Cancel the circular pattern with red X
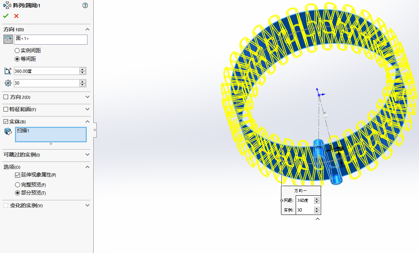This screenshot has height=253, width=419. 16,16
